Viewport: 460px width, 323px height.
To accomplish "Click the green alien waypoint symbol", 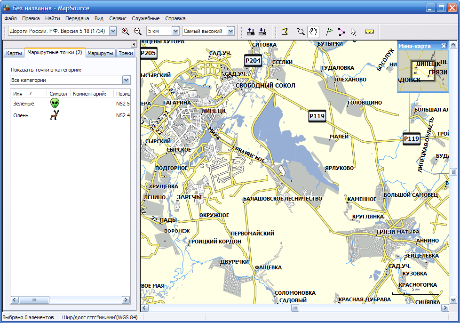I will (x=55, y=104).
